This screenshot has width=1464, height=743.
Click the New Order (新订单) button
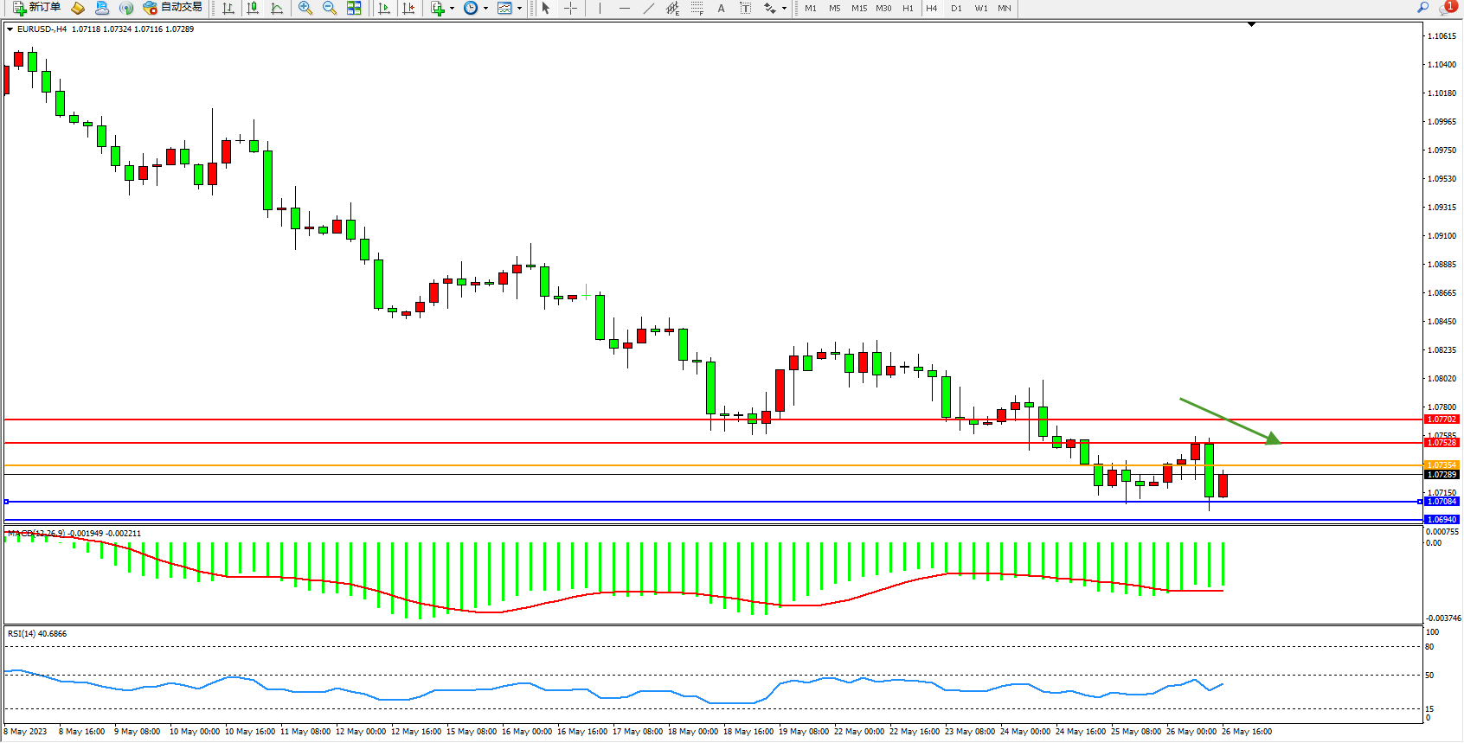point(36,8)
